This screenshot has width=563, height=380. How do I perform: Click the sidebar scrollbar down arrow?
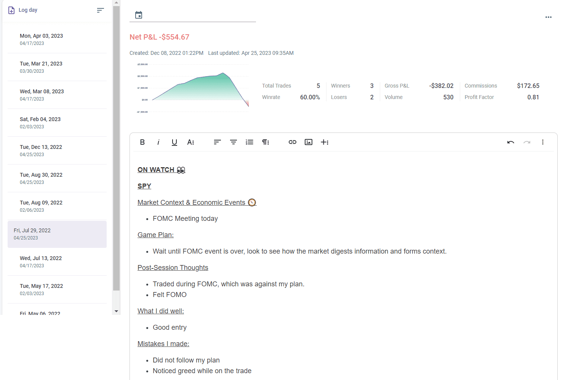[x=117, y=311]
